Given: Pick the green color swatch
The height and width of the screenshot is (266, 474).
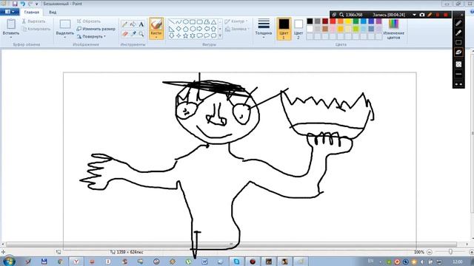Looking at the screenshot, I should tap(355, 21).
